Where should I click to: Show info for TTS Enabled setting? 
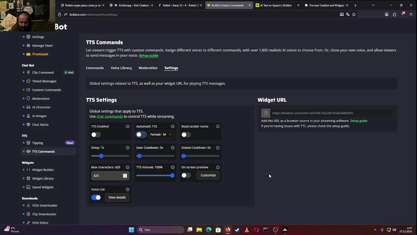pos(128,126)
